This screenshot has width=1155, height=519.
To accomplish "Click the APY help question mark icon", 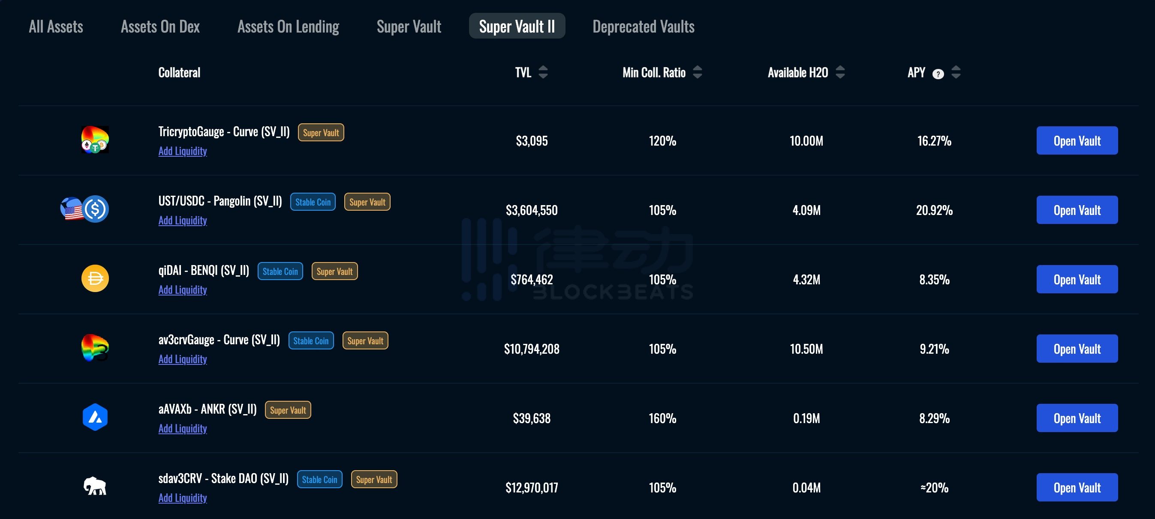I will pyautogui.click(x=938, y=74).
